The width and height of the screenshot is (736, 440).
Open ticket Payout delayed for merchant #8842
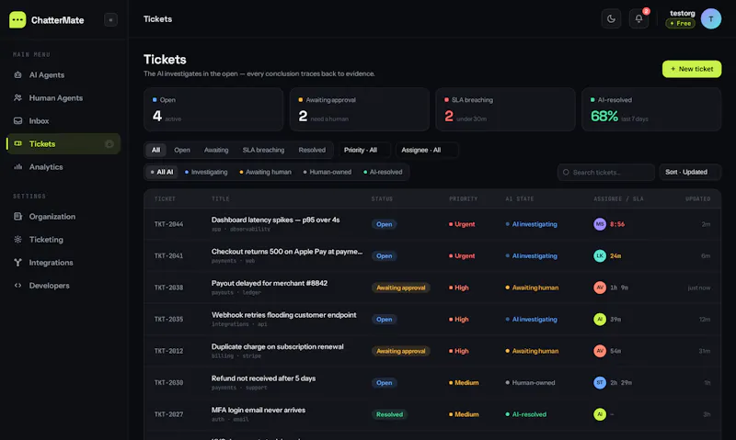coord(270,283)
